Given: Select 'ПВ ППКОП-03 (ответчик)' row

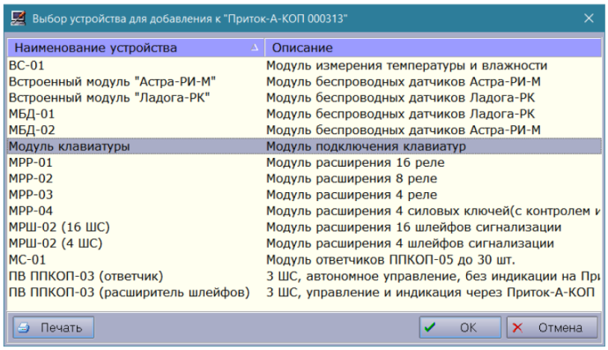Looking at the screenshot, I should (x=304, y=276).
